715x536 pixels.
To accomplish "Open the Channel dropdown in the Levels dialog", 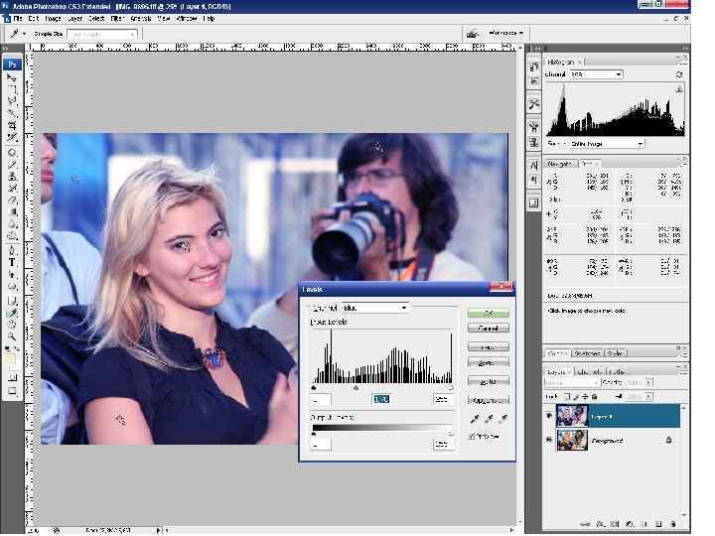I will click(x=375, y=308).
